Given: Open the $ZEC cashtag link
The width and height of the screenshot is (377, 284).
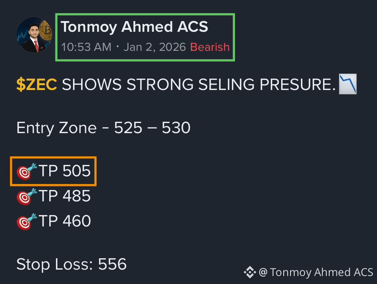Looking at the screenshot, I should click(x=36, y=85).
